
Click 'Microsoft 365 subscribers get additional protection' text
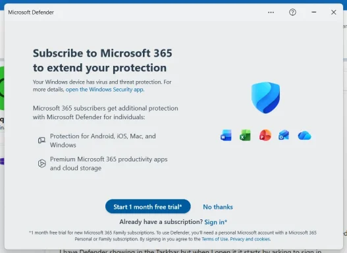[x=105, y=113]
